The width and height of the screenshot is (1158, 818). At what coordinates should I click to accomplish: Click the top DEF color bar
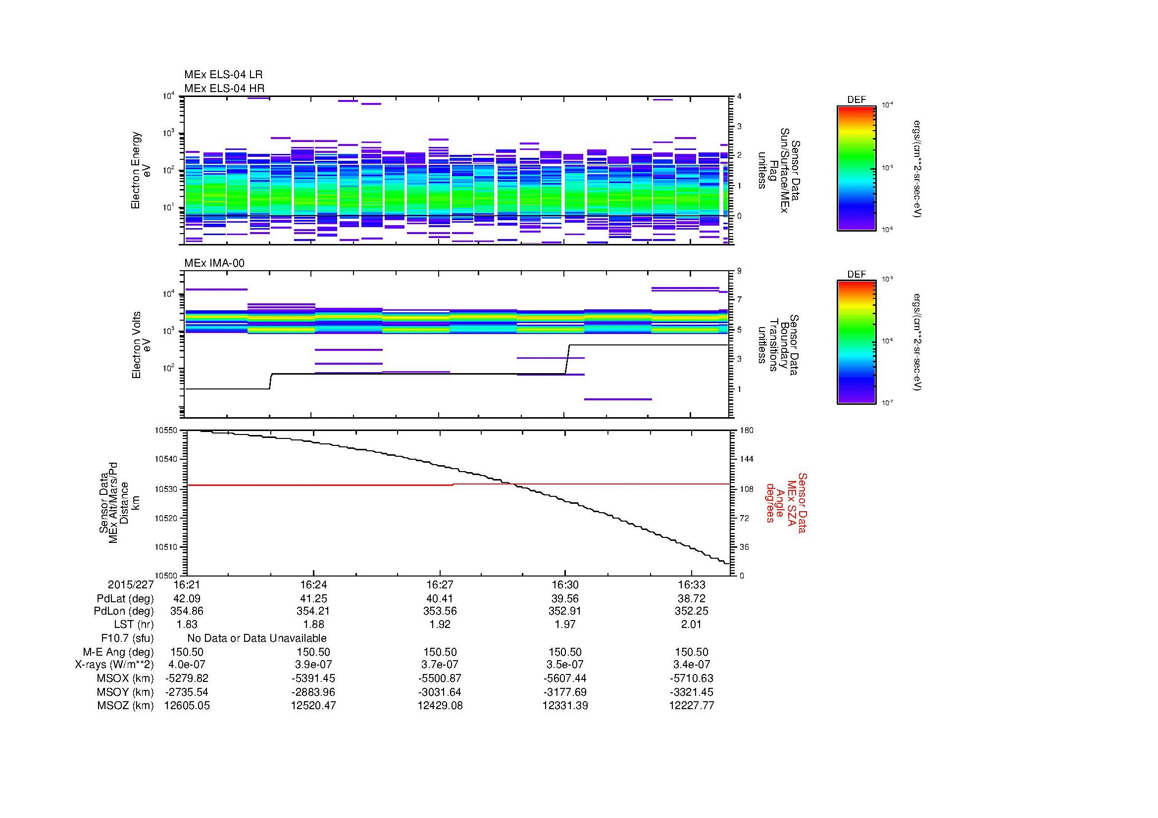click(x=856, y=168)
